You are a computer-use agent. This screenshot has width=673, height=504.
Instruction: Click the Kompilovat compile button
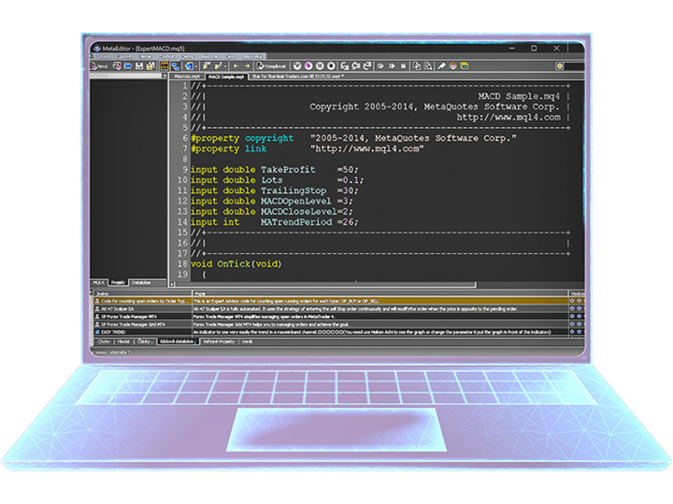click(x=271, y=66)
